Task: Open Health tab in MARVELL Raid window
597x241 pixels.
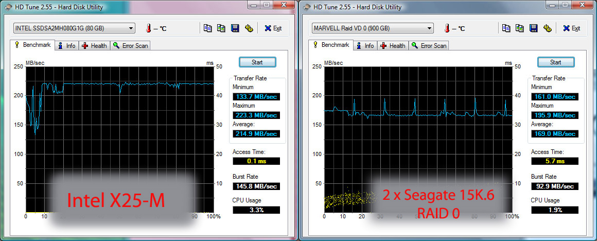Action: coord(393,46)
